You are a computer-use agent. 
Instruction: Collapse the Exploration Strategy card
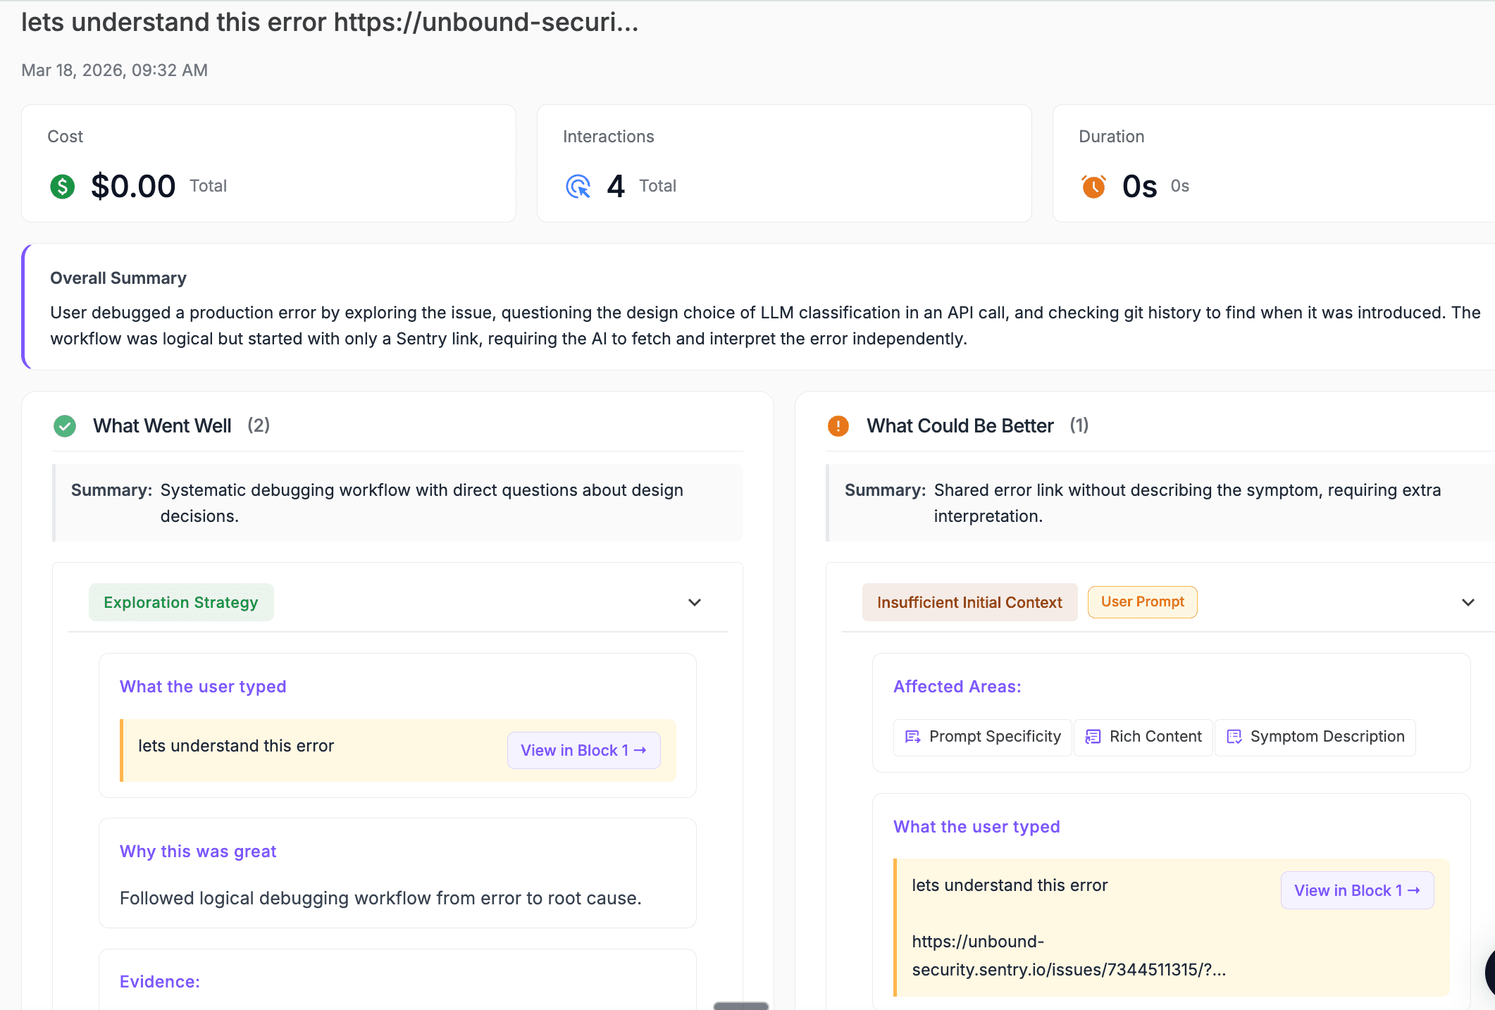pos(694,602)
